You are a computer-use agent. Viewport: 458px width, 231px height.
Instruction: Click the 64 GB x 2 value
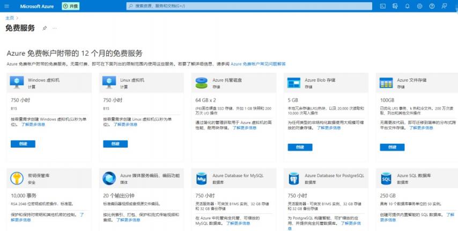pos(205,100)
